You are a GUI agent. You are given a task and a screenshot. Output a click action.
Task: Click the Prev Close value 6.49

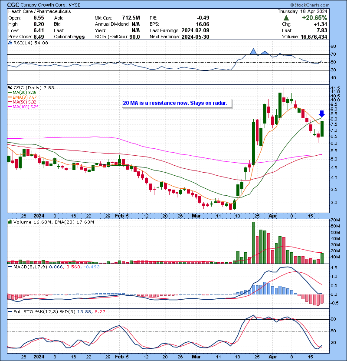39,37
